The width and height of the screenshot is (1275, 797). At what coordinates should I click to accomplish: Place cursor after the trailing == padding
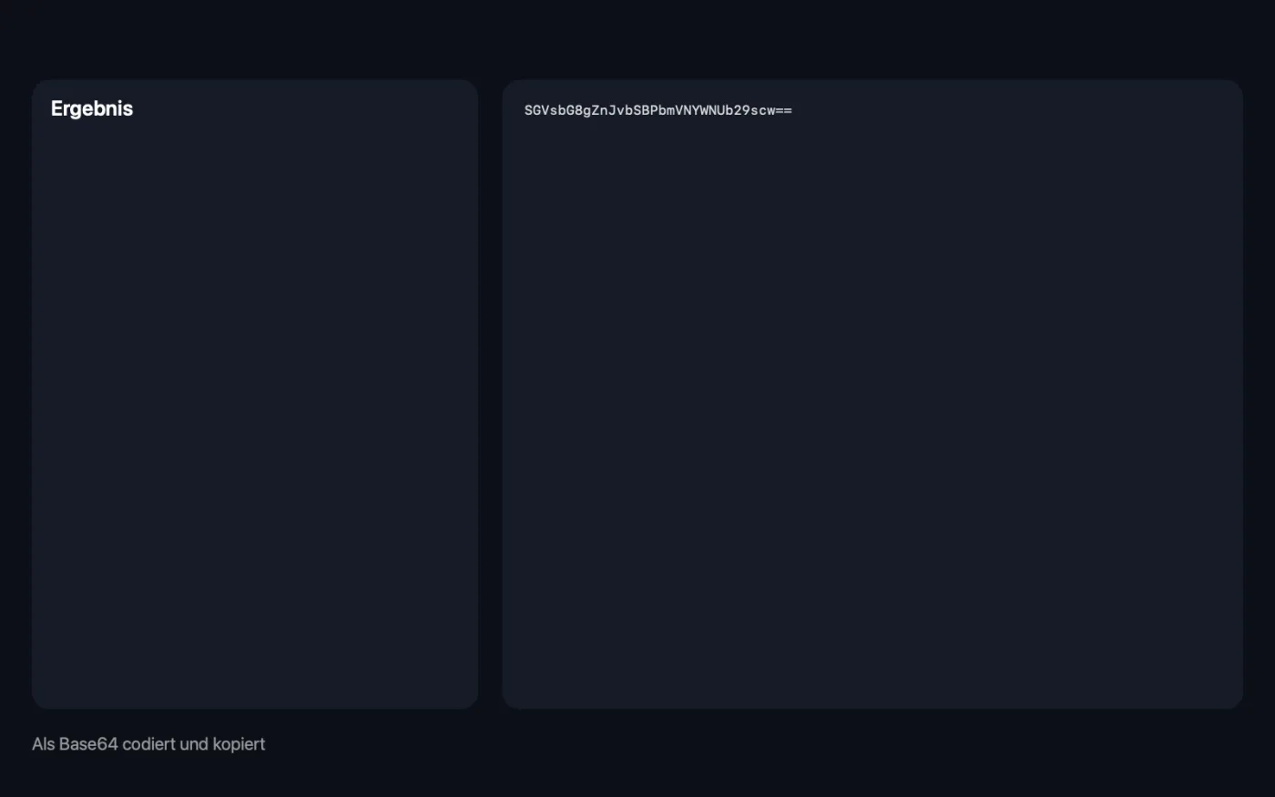point(793,110)
